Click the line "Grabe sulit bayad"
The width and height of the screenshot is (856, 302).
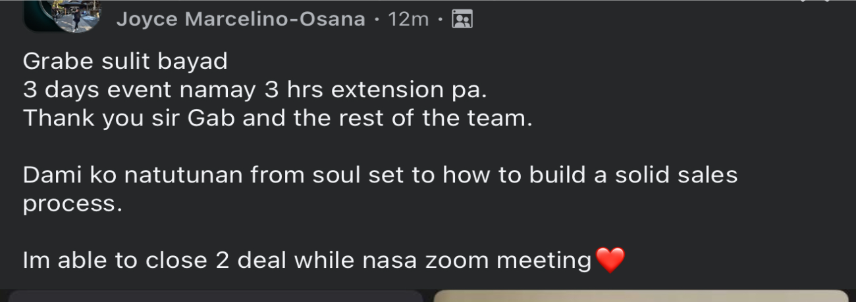pyautogui.click(x=125, y=61)
